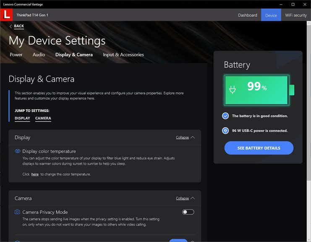The image size is (311, 242).
Task: Go BACK to previous page
Action: tap(19, 26)
